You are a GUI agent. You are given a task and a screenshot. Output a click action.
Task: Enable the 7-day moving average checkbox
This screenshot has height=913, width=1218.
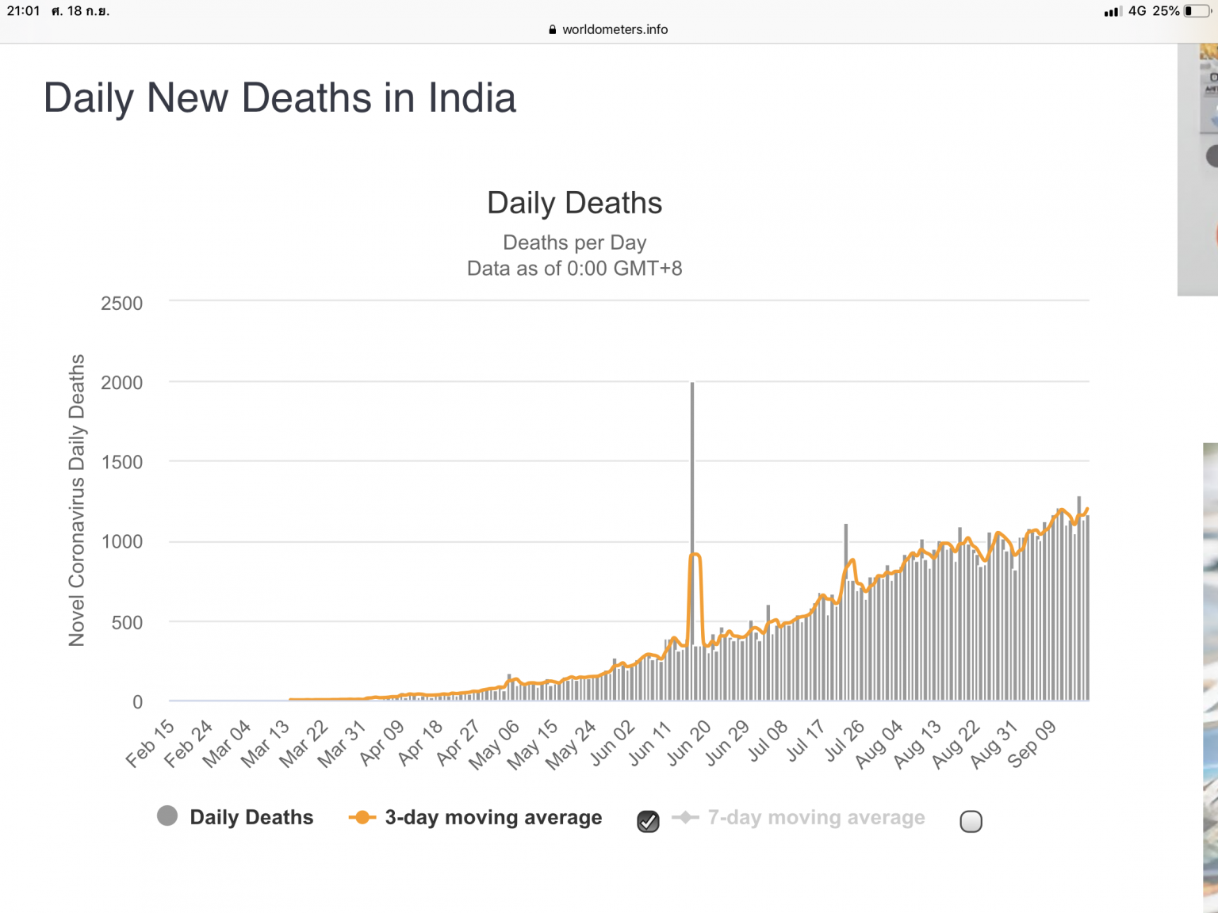(971, 822)
